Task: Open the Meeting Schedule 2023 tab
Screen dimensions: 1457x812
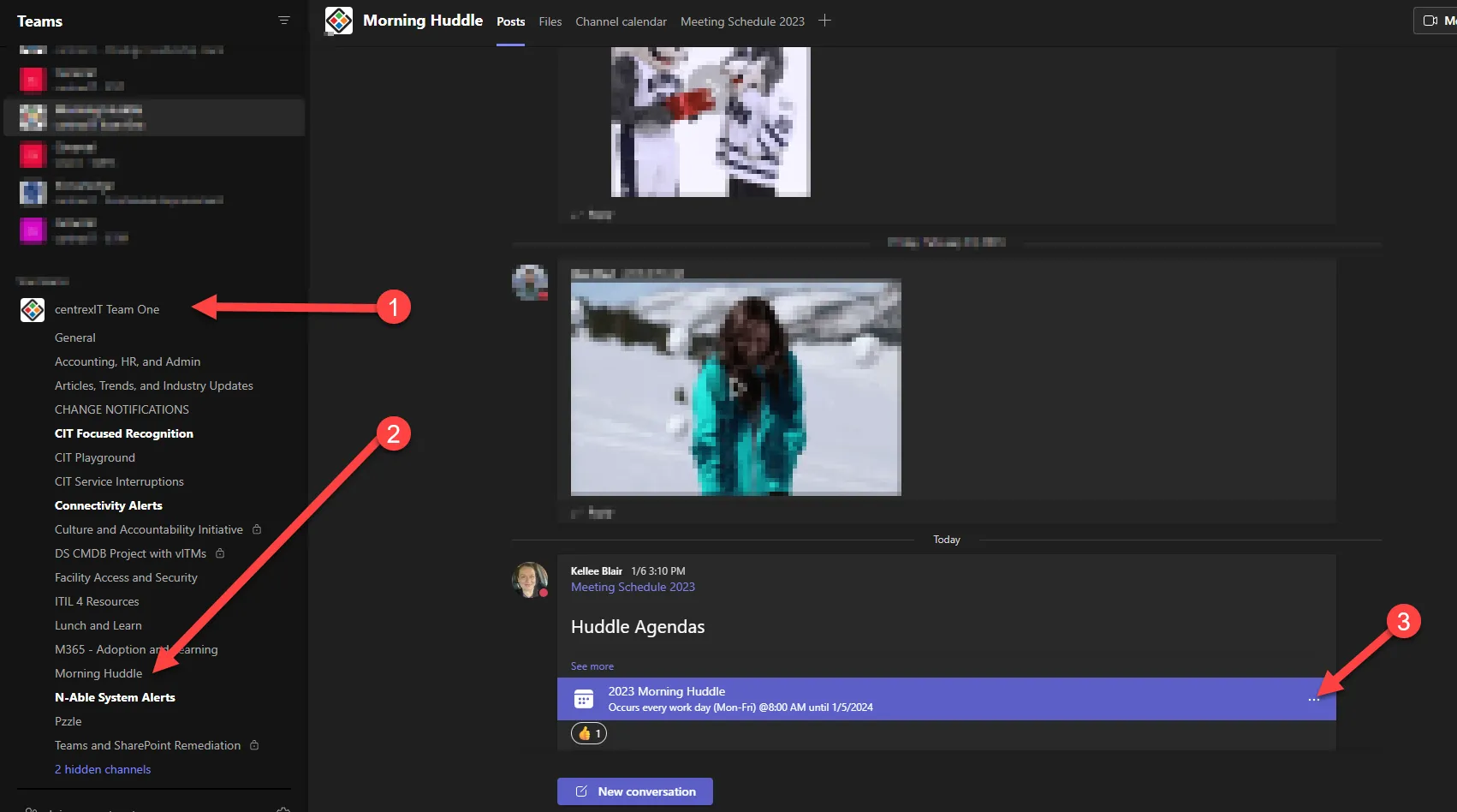Action: [x=742, y=21]
